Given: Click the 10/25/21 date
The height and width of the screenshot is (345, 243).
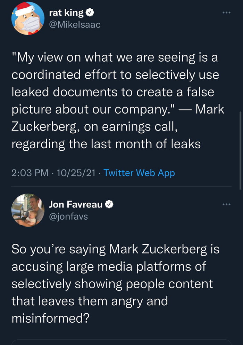Looking at the screenshot, I should coord(75,173).
